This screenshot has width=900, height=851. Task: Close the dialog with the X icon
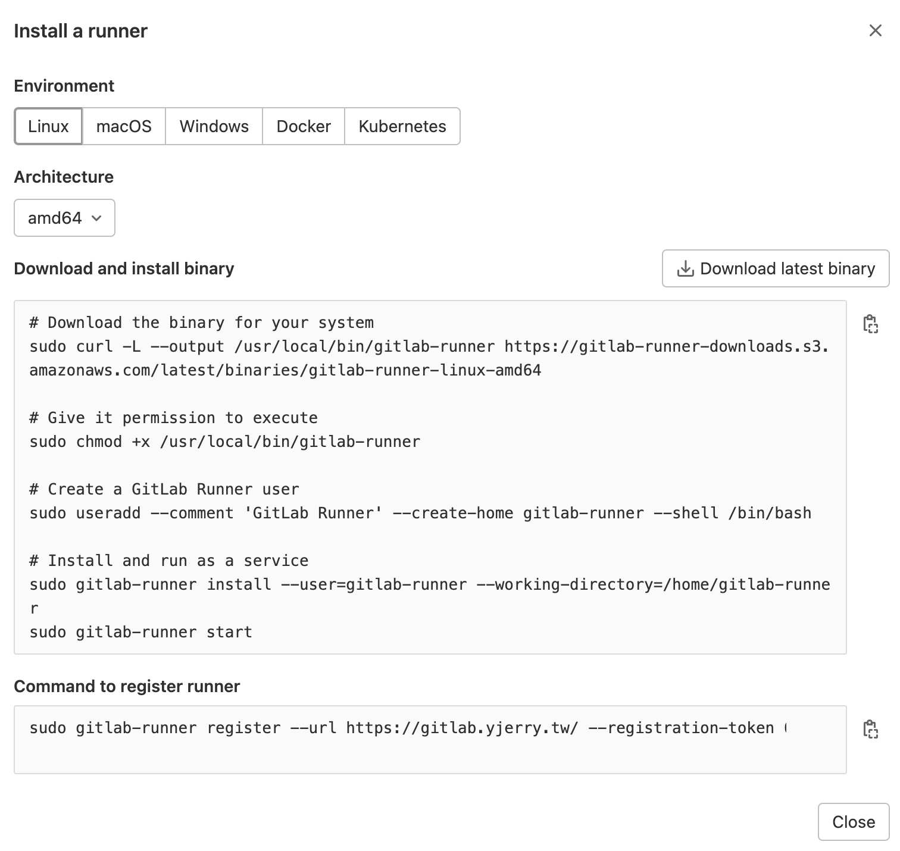(x=875, y=30)
